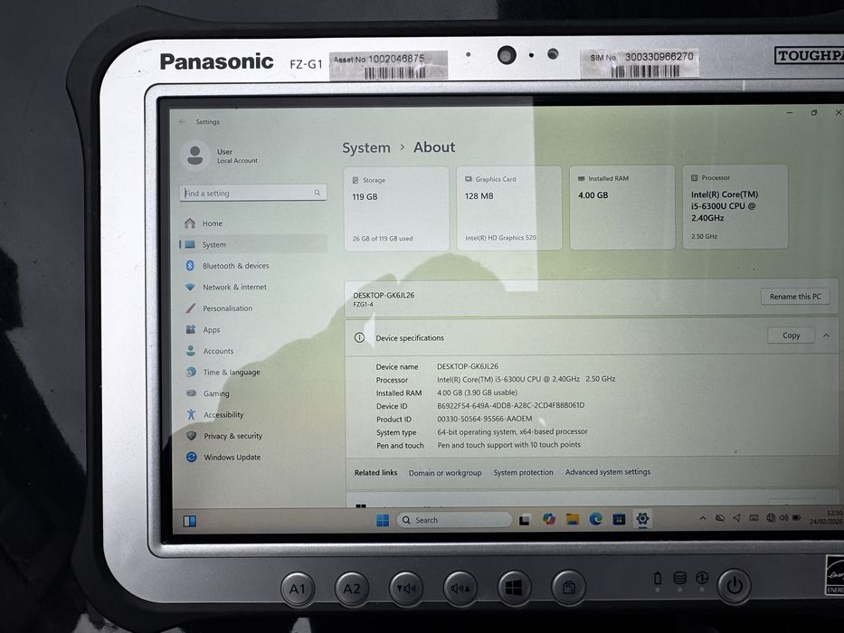Select System in the sidebar
The height and width of the screenshot is (633, 844).
253,244
